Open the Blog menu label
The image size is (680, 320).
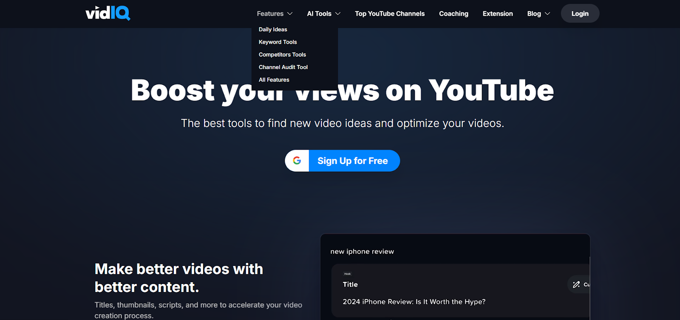534,14
